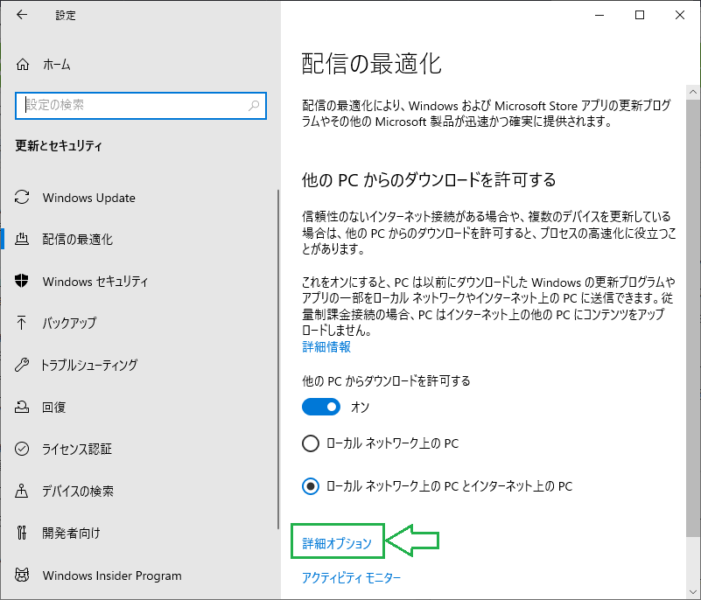Click the Windows セキュリティ shield icon
Screen dimensions: 701x600
[x=22, y=281]
